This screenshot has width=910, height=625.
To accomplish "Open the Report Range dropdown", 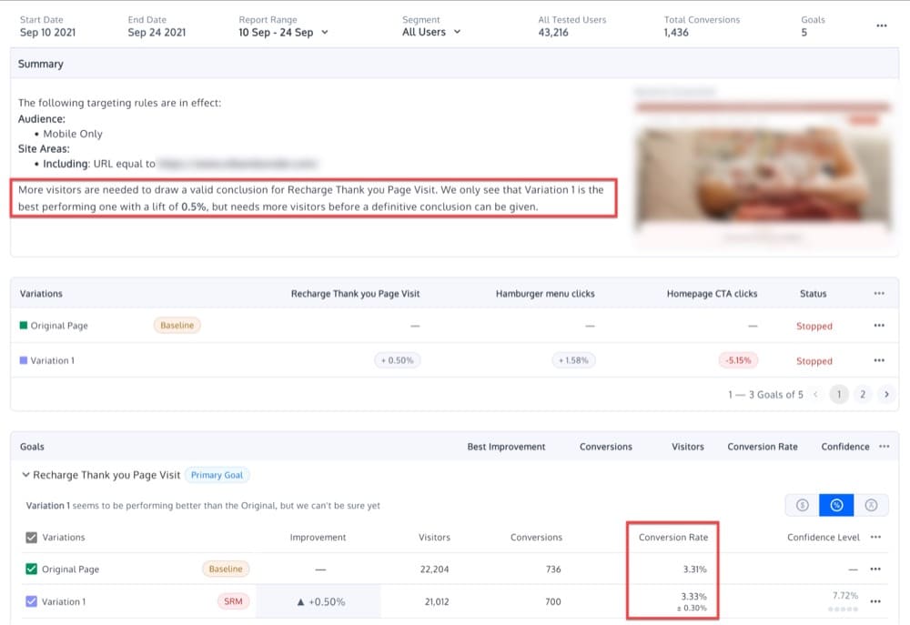I will coord(283,33).
